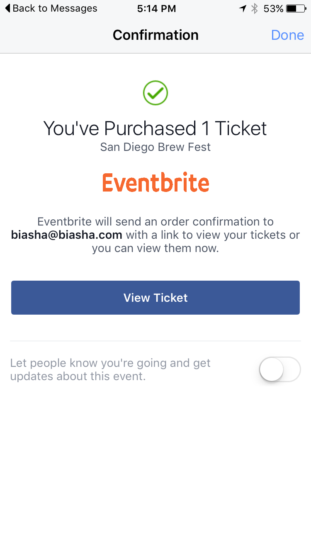Image resolution: width=311 pixels, height=553 pixels.
Task: Tap the back arrow in the status bar
Action: coord(7,8)
